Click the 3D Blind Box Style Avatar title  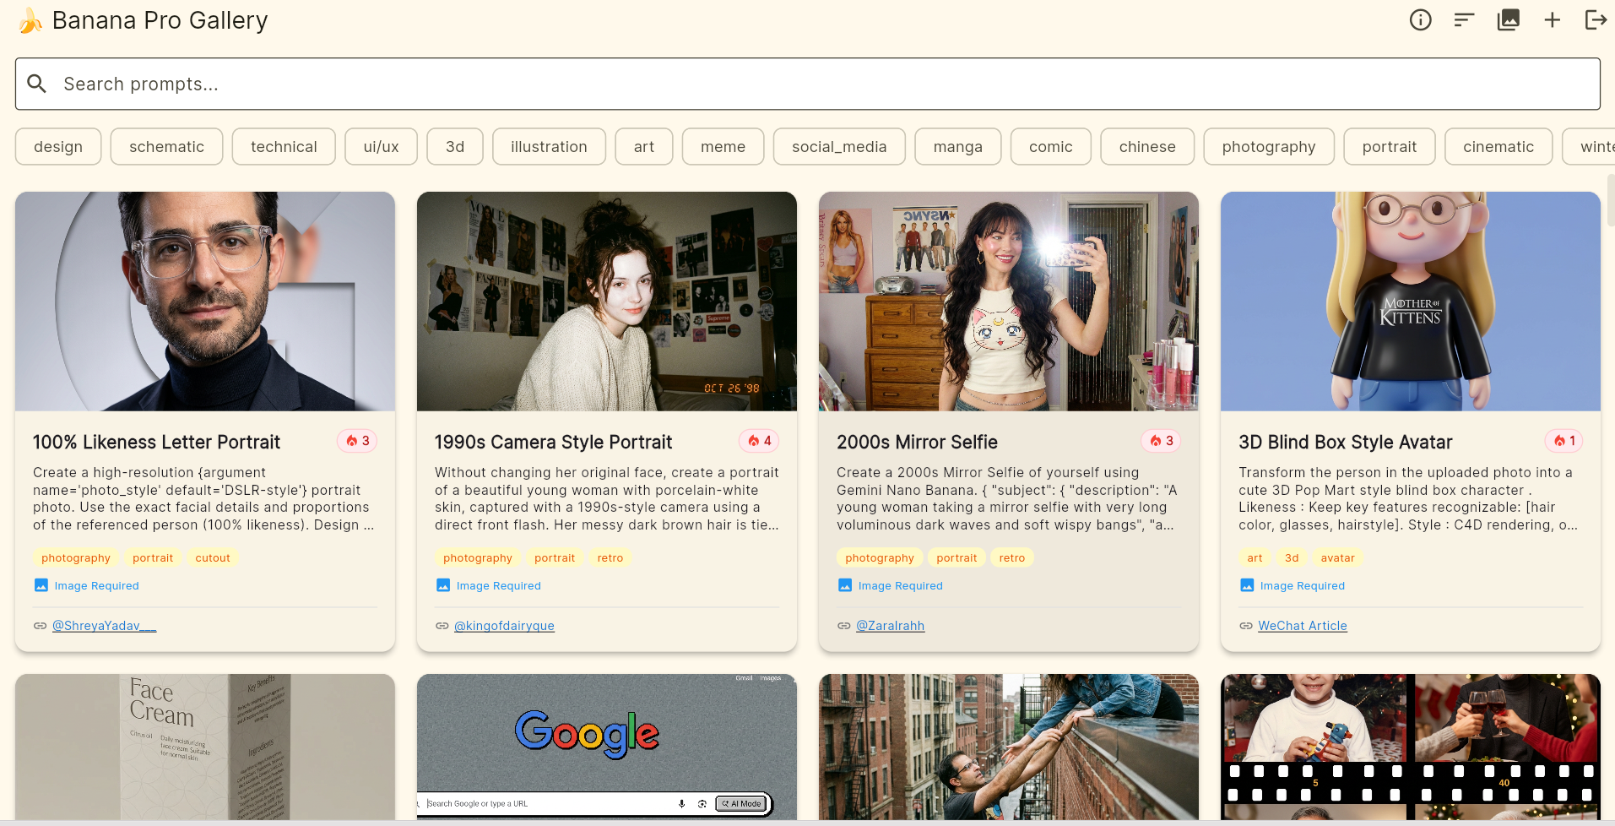pyautogui.click(x=1346, y=443)
